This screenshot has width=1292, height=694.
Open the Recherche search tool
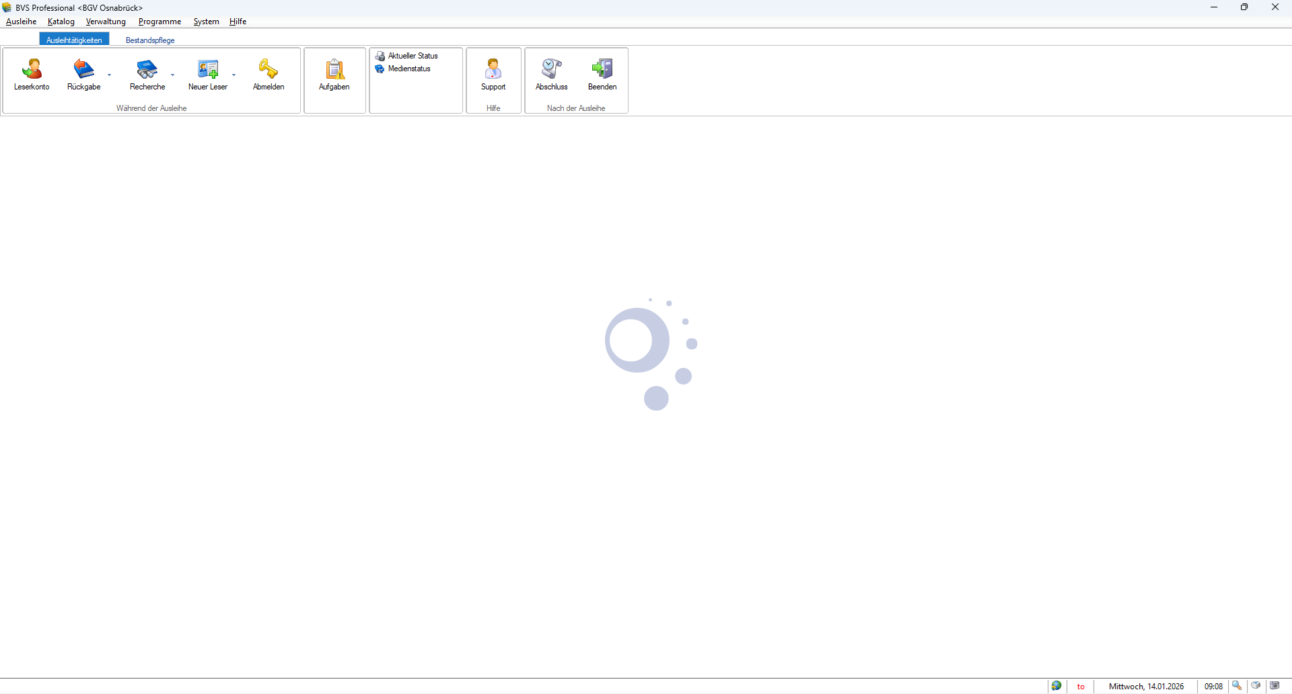coord(147,75)
